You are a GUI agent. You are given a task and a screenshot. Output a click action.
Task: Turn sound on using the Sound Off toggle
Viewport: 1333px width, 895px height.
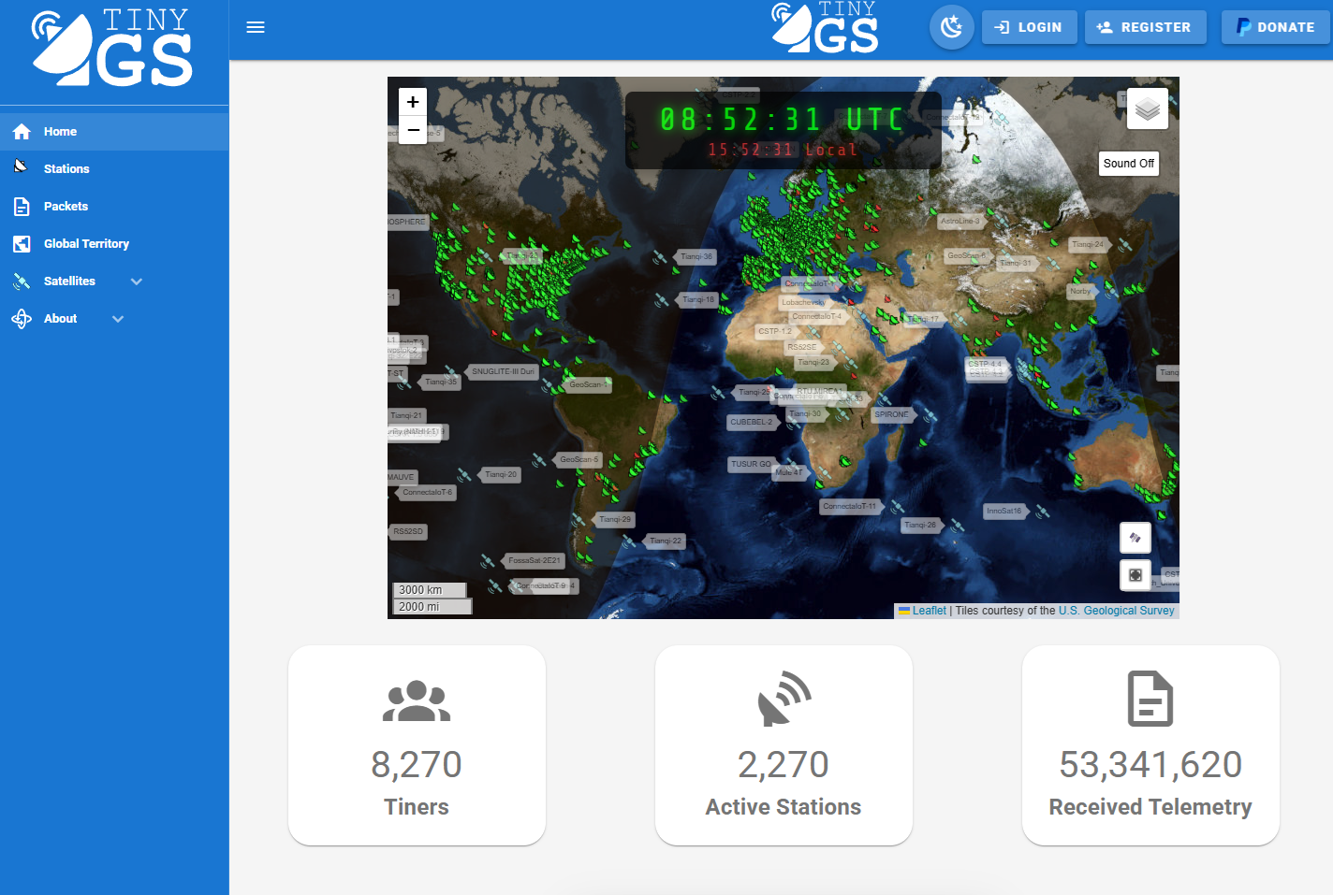(x=1128, y=164)
